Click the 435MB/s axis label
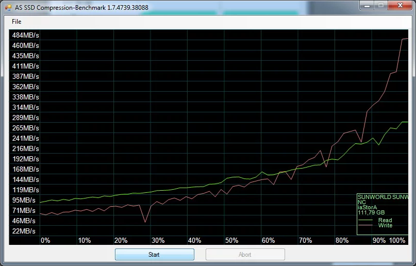416x266 pixels. tap(25, 56)
